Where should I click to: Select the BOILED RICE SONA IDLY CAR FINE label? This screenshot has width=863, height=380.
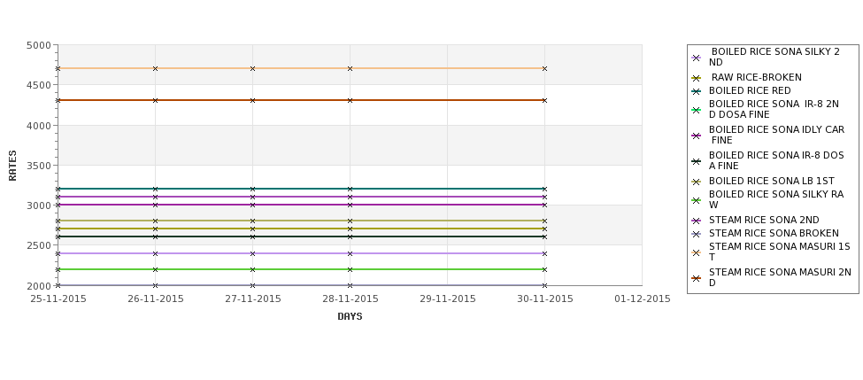point(776,135)
